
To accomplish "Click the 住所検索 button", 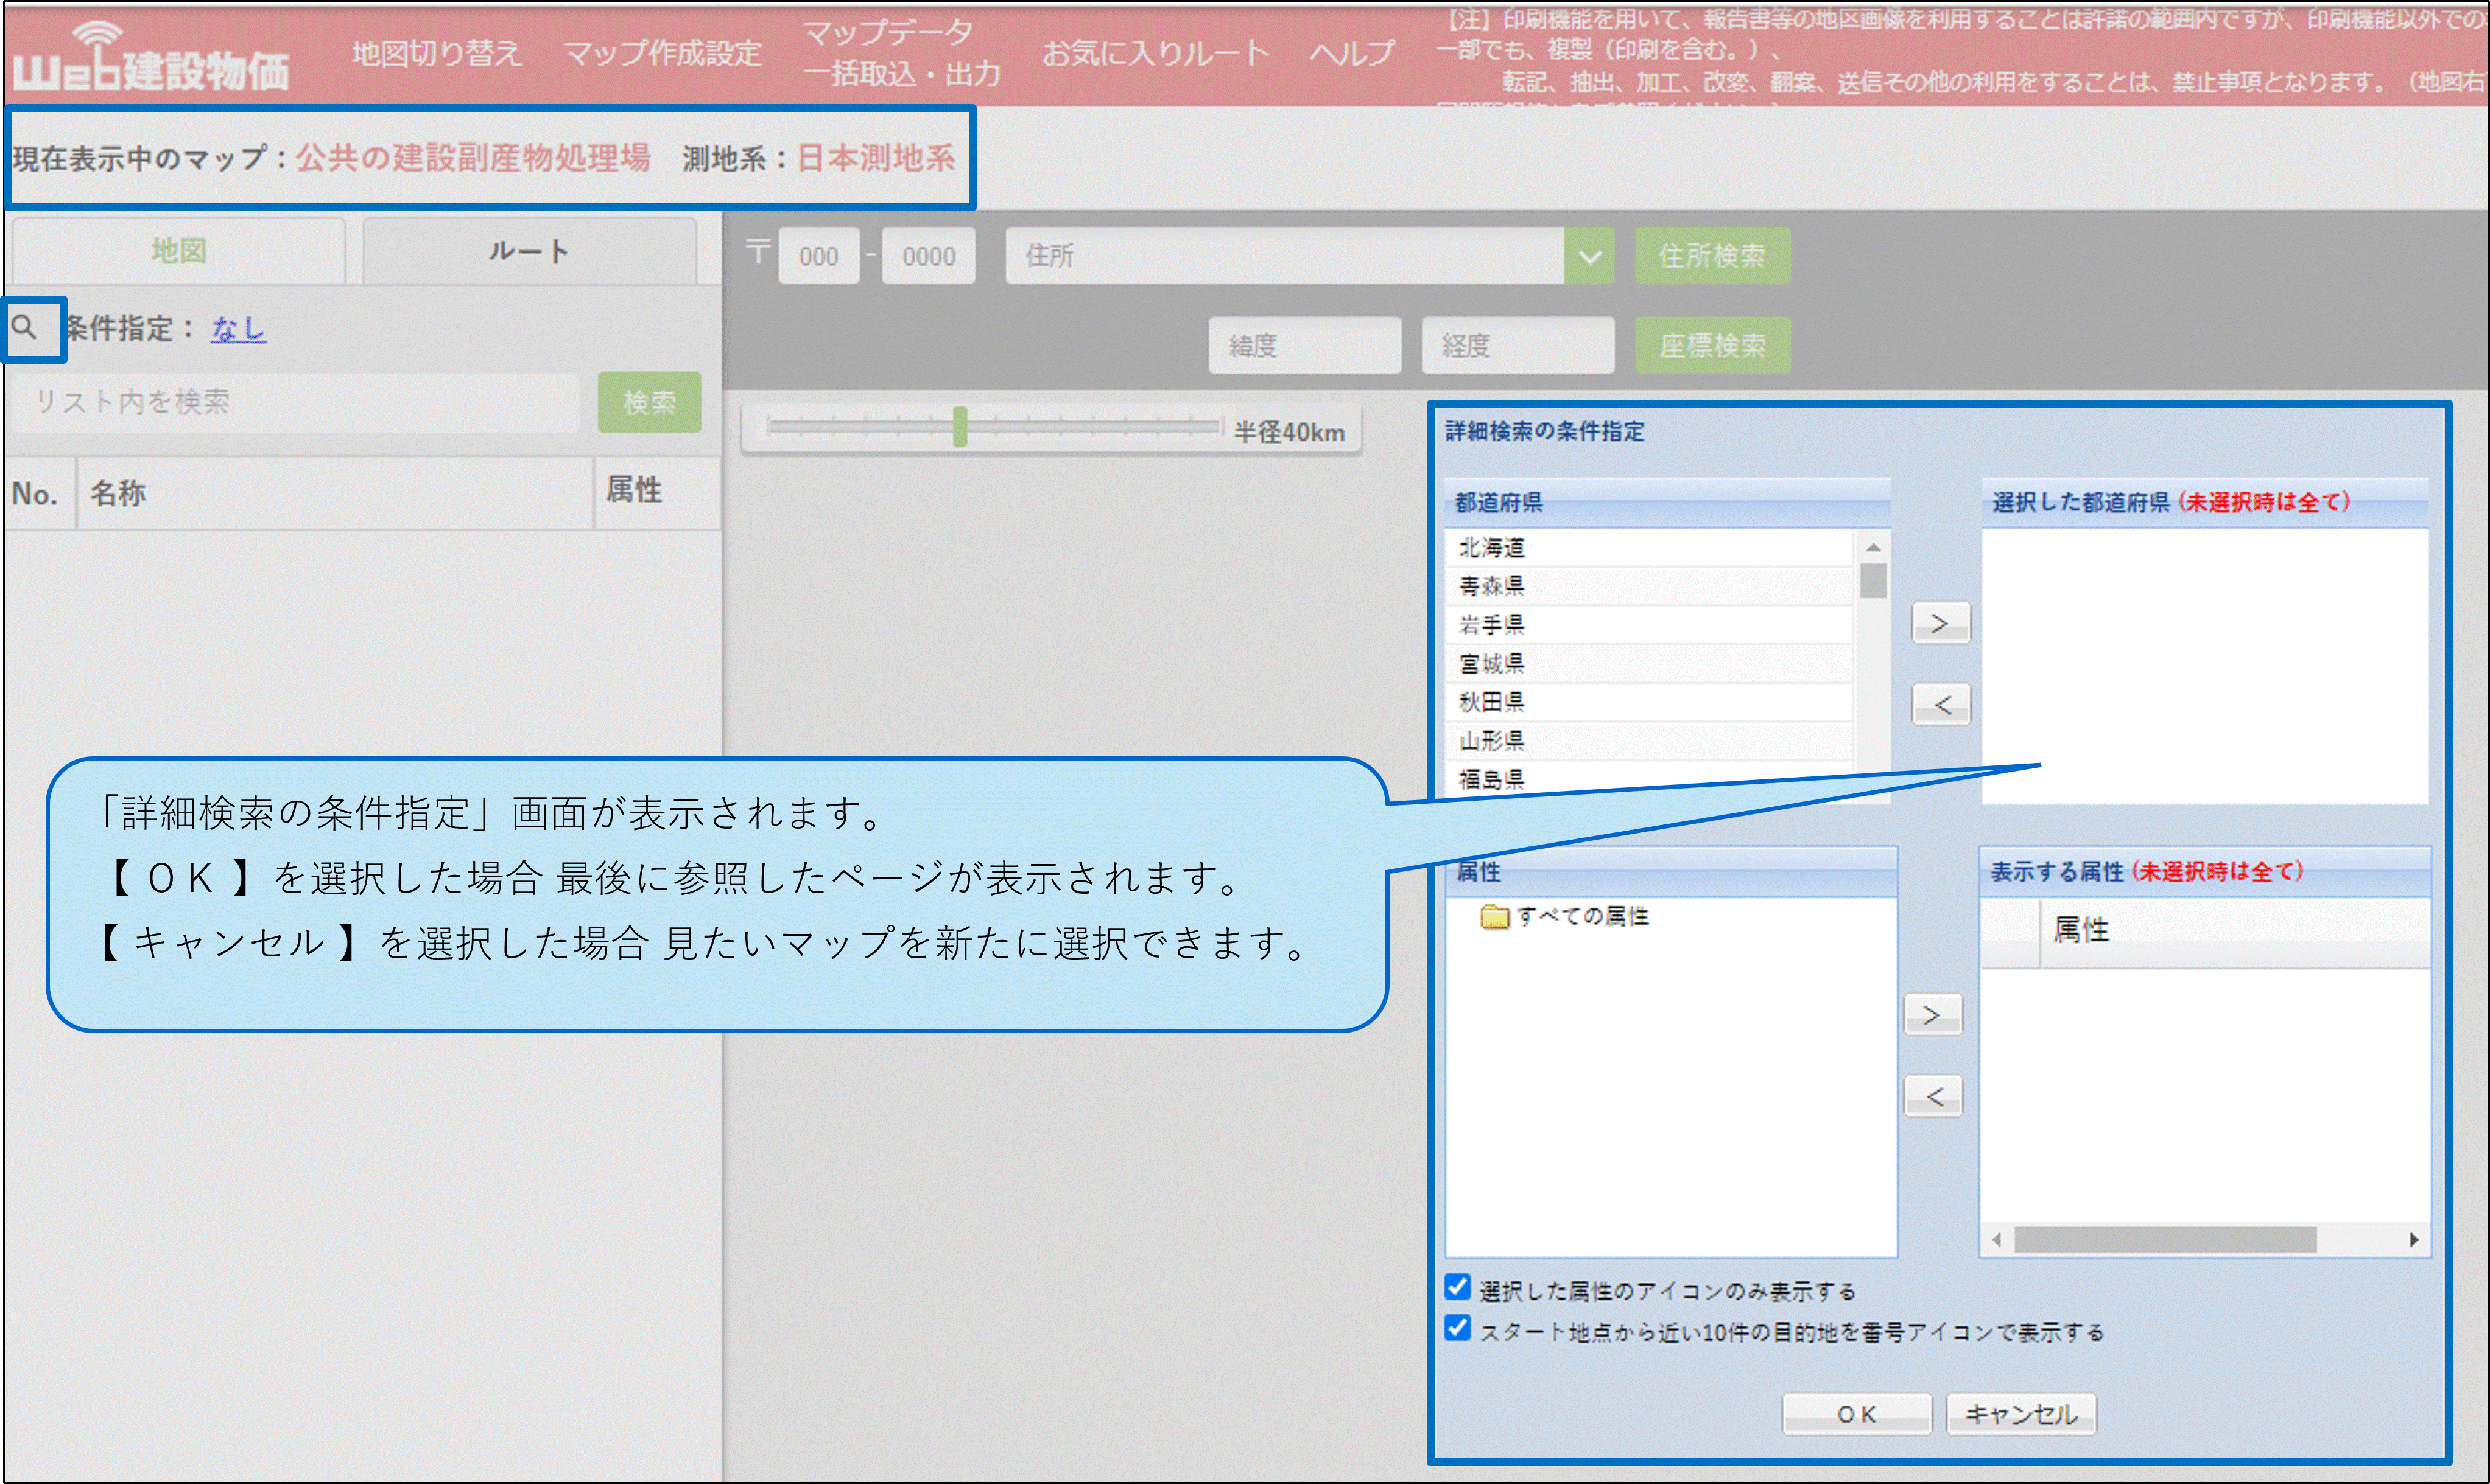I will tap(1712, 256).
